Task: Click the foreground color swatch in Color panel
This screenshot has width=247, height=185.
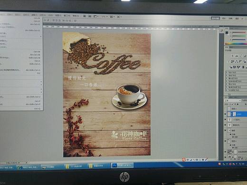Action: tap(227, 33)
